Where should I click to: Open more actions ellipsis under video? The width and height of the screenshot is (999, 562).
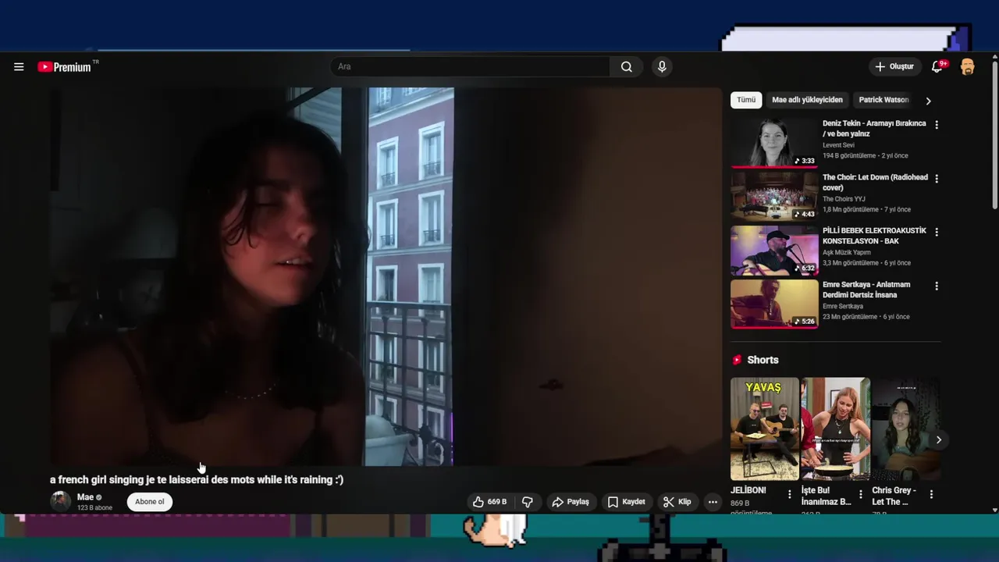(x=713, y=502)
